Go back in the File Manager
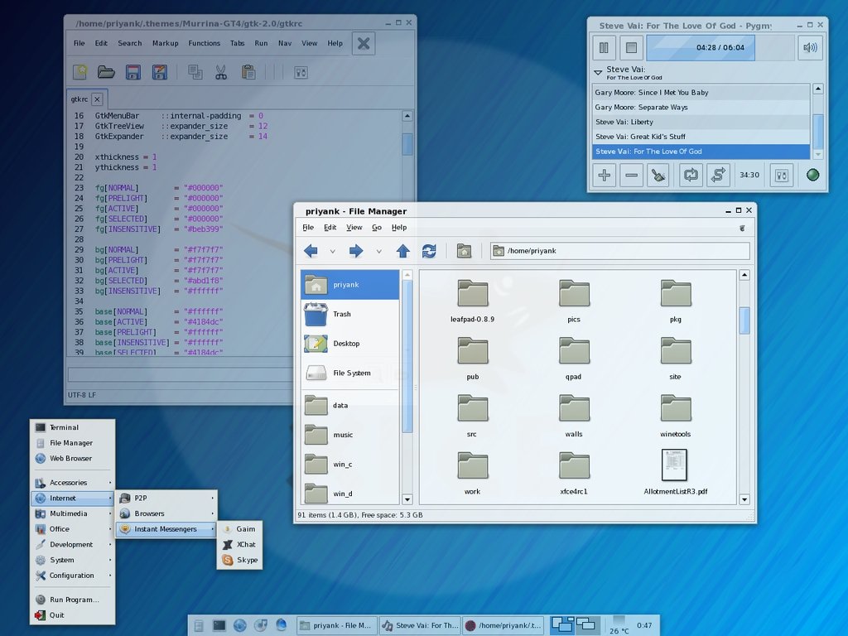Image resolution: width=848 pixels, height=636 pixels. point(311,251)
